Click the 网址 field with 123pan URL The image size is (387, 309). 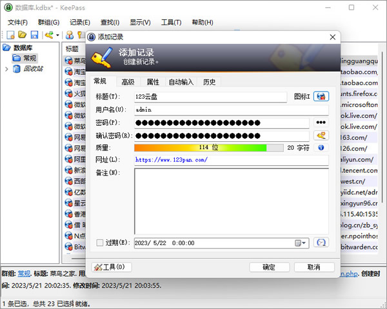[232, 160]
